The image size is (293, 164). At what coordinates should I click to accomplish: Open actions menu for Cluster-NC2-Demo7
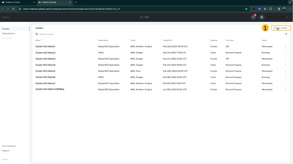tap(285, 83)
